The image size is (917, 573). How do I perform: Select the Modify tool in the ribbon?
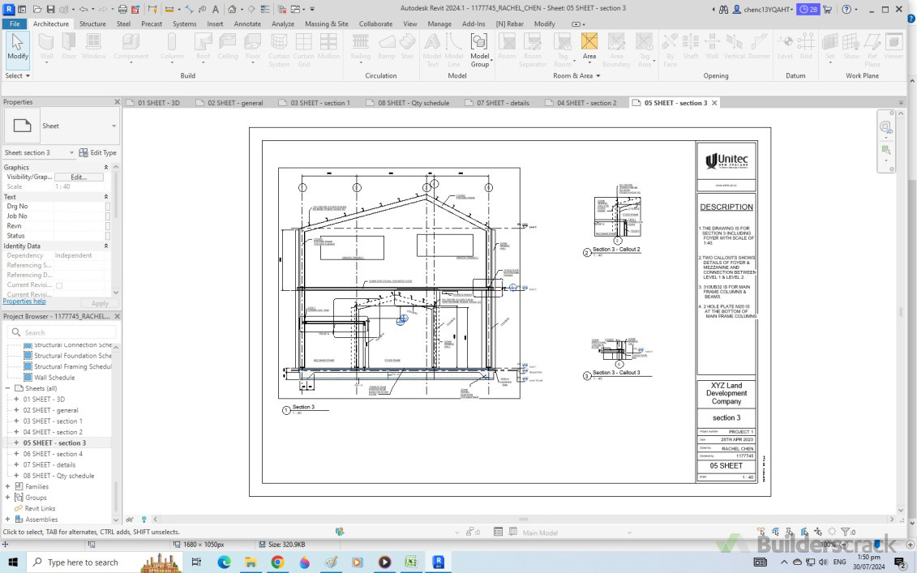coord(17,46)
